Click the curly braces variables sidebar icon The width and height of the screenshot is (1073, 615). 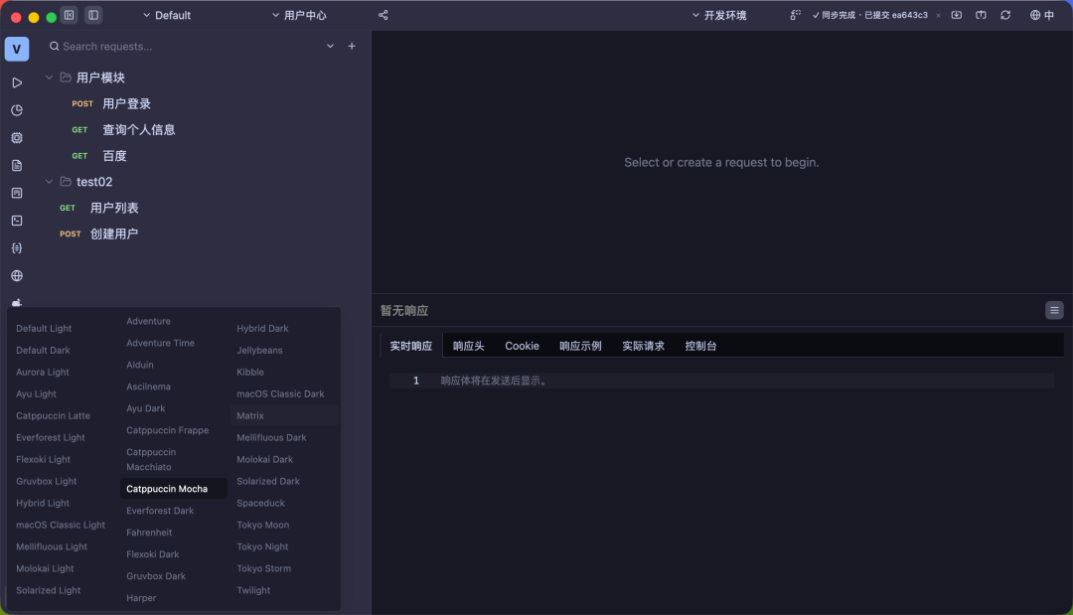point(17,248)
